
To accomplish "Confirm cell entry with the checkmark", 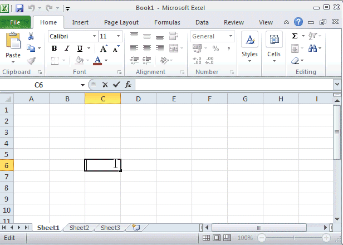I will click(116, 85).
